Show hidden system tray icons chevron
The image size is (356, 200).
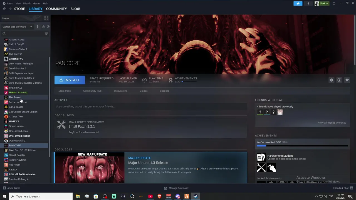point(316,196)
